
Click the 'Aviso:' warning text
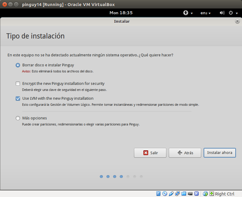tap(26, 71)
